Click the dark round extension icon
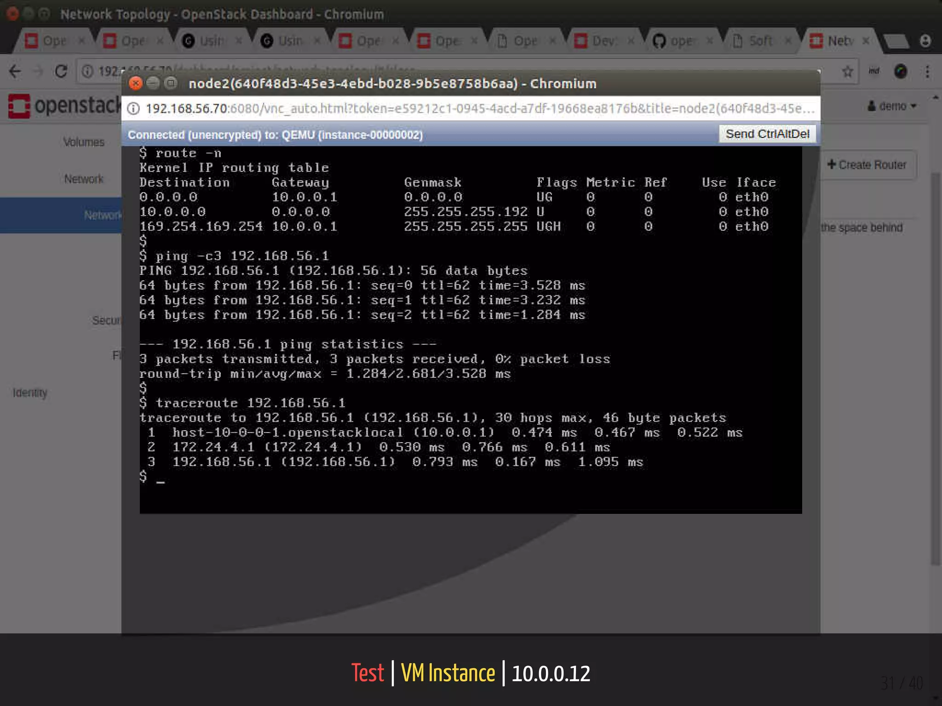This screenshot has height=706, width=942. (900, 71)
